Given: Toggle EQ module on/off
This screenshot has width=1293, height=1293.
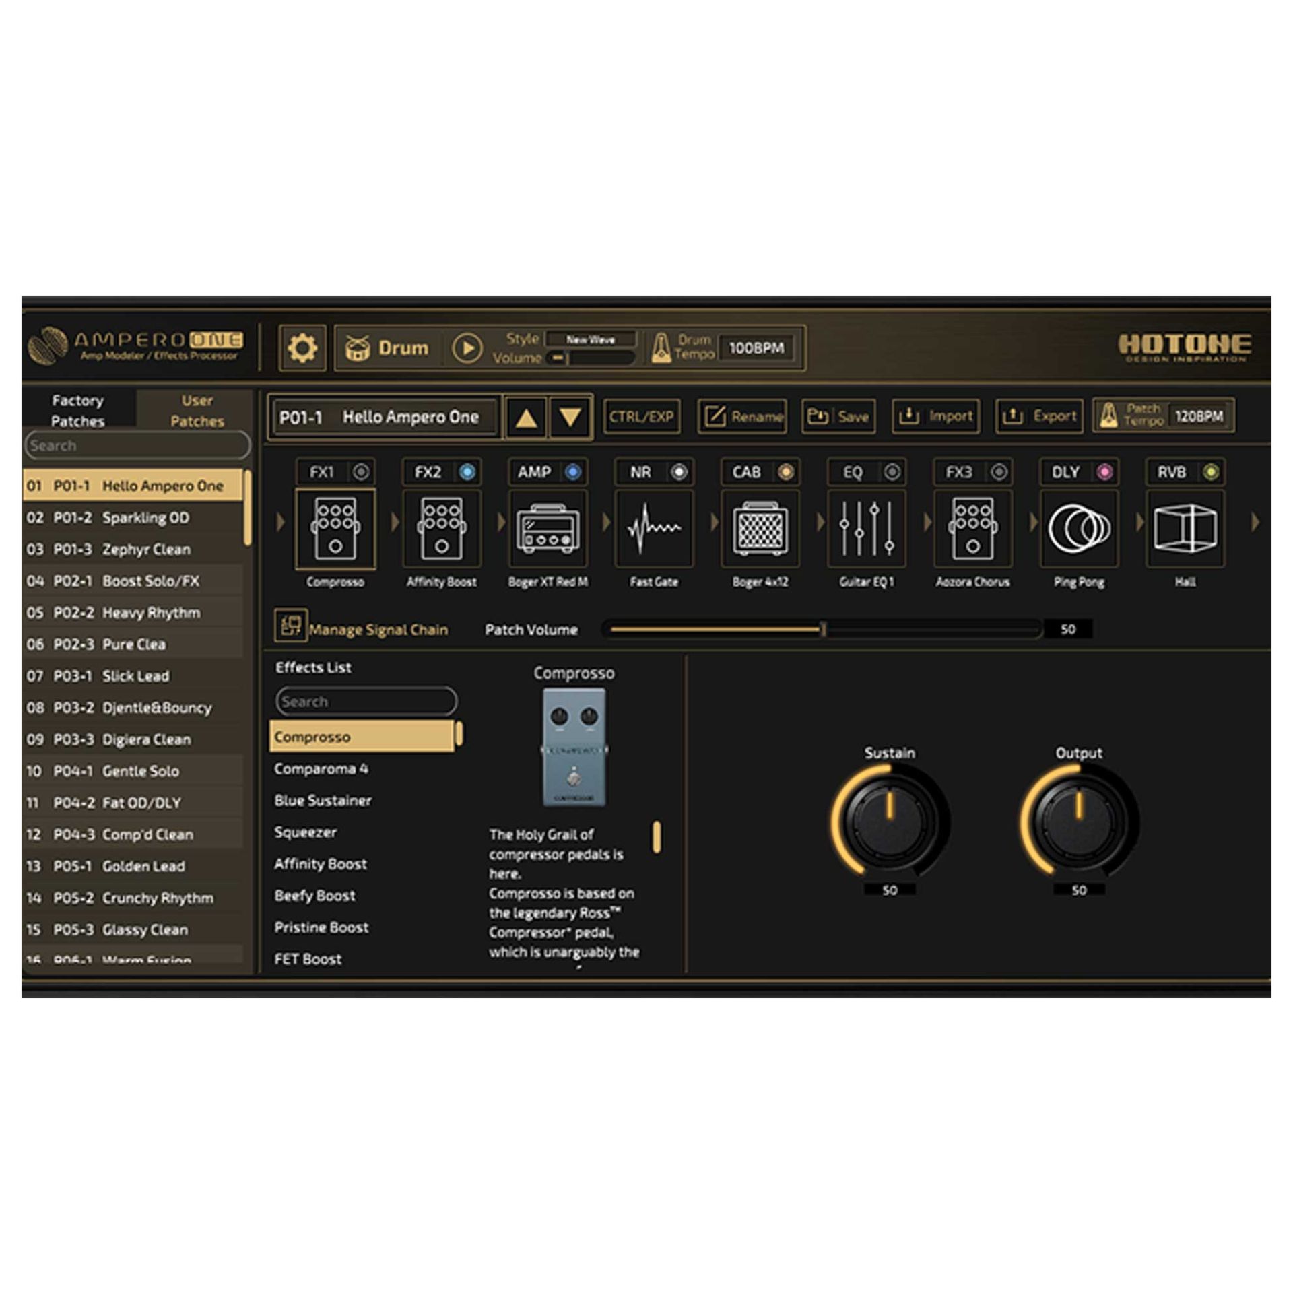Looking at the screenshot, I should pyautogui.click(x=892, y=472).
